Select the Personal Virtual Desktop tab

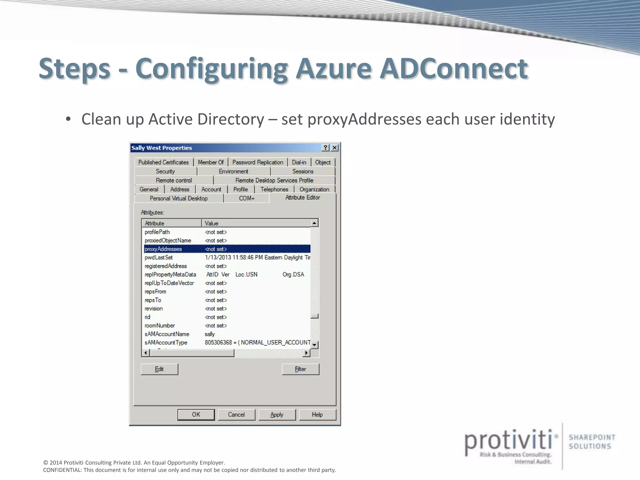coord(179,198)
